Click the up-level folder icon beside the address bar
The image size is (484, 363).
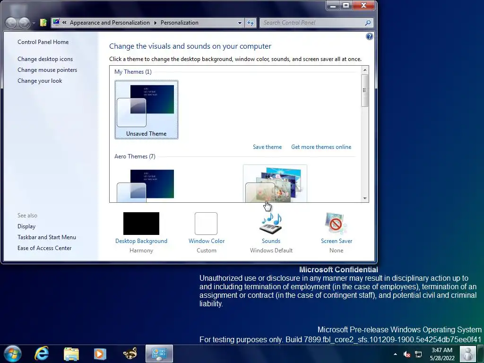coord(43,22)
